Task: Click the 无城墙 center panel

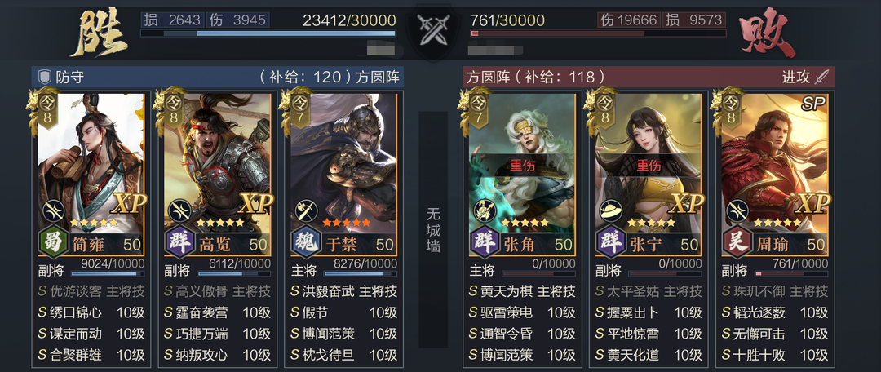Action: click(x=433, y=229)
